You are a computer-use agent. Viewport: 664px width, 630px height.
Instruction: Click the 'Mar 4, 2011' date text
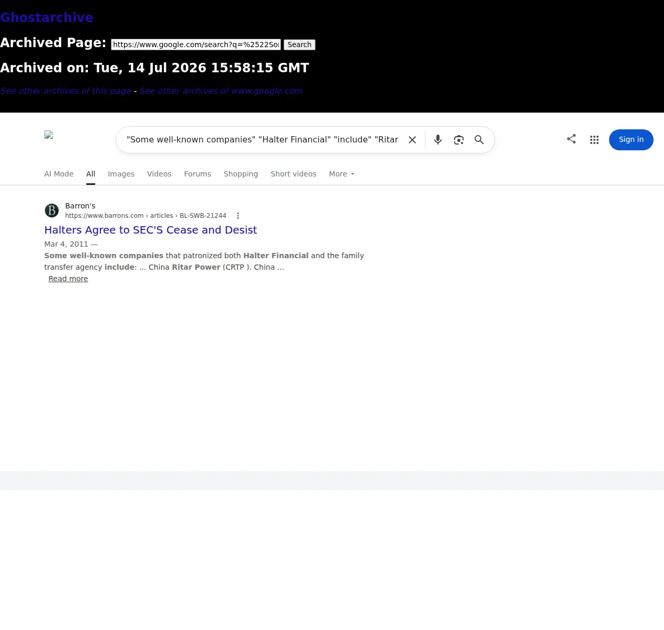click(66, 244)
